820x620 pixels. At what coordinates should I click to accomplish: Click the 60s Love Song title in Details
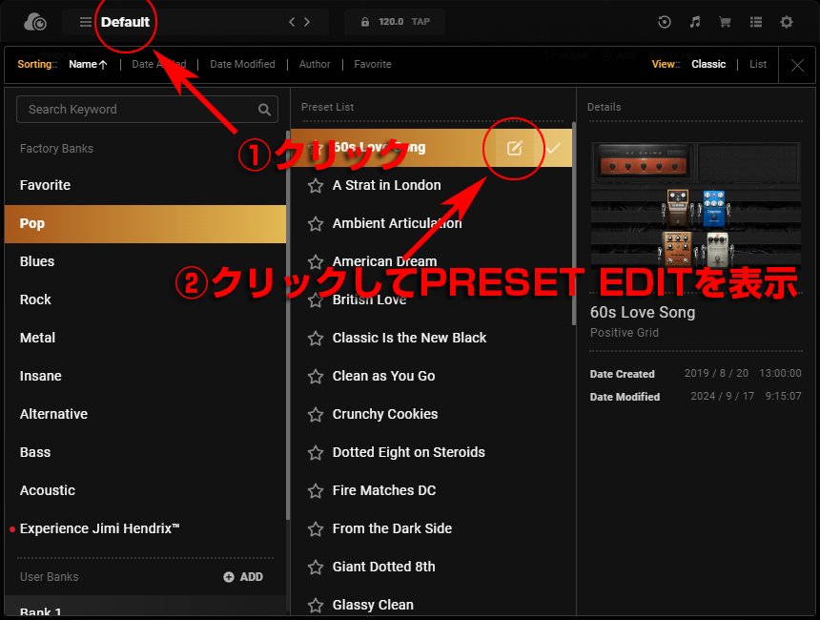(643, 312)
